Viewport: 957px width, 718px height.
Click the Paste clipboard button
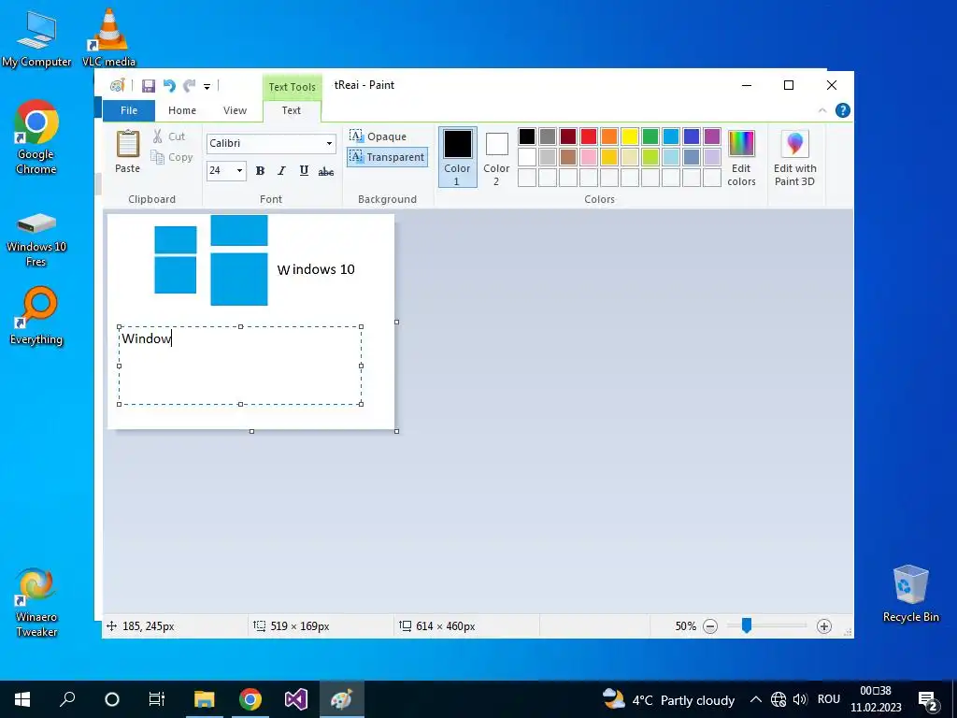coord(127,151)
